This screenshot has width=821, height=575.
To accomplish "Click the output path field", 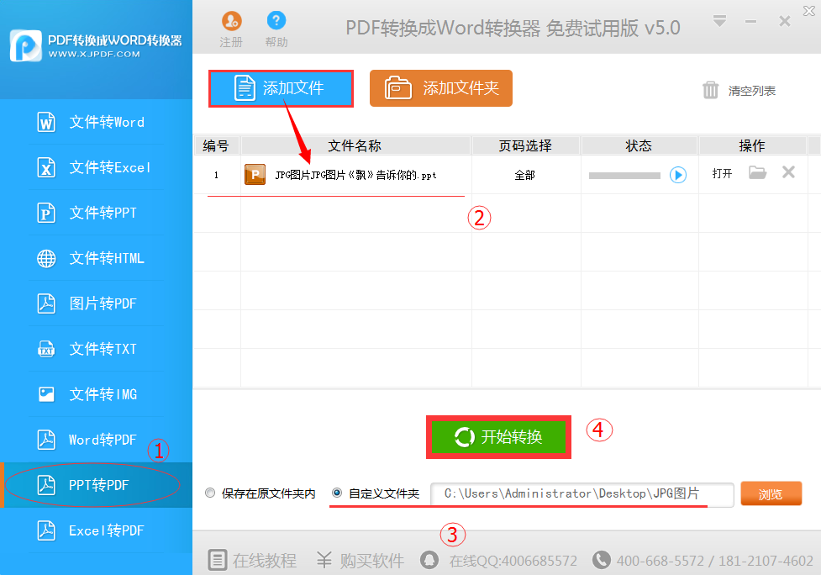I will [x=582, y=493].
